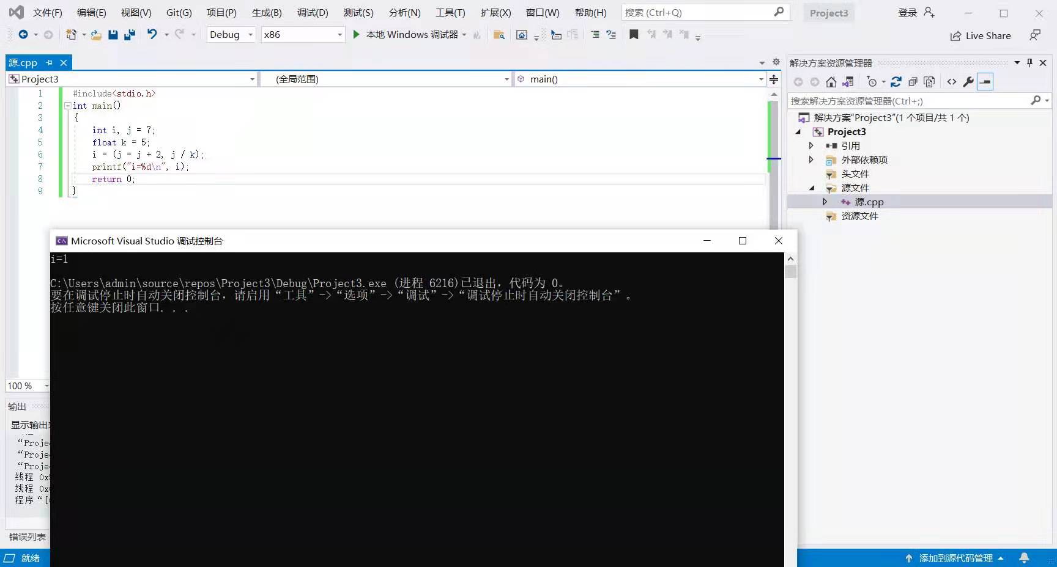Open Properties with the wrench icon

coord(968,82)
